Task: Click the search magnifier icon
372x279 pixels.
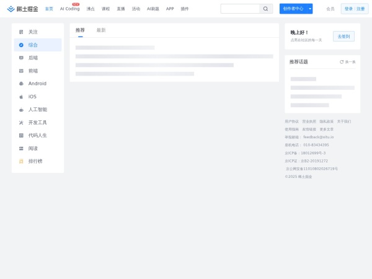Action: pos(265,9)
